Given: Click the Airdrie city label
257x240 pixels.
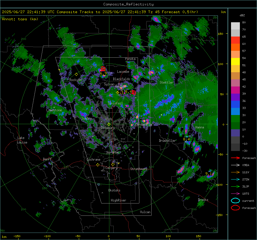Looking at the screenshot, I should pos(113,152).
